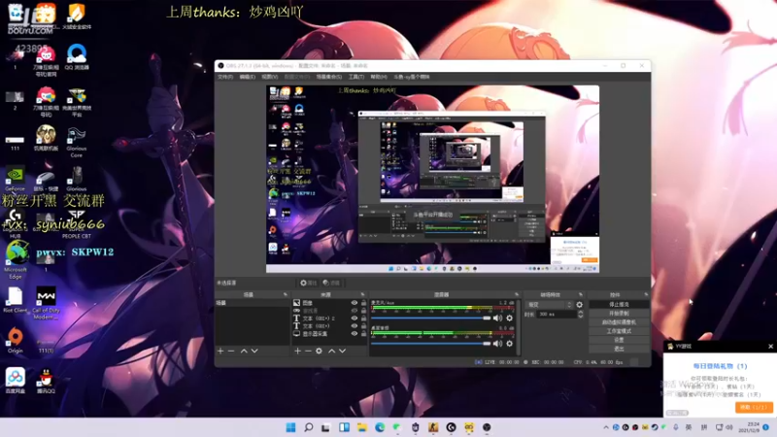
Task: Open Origin desktop shortcut
Action: pos(16,340)
